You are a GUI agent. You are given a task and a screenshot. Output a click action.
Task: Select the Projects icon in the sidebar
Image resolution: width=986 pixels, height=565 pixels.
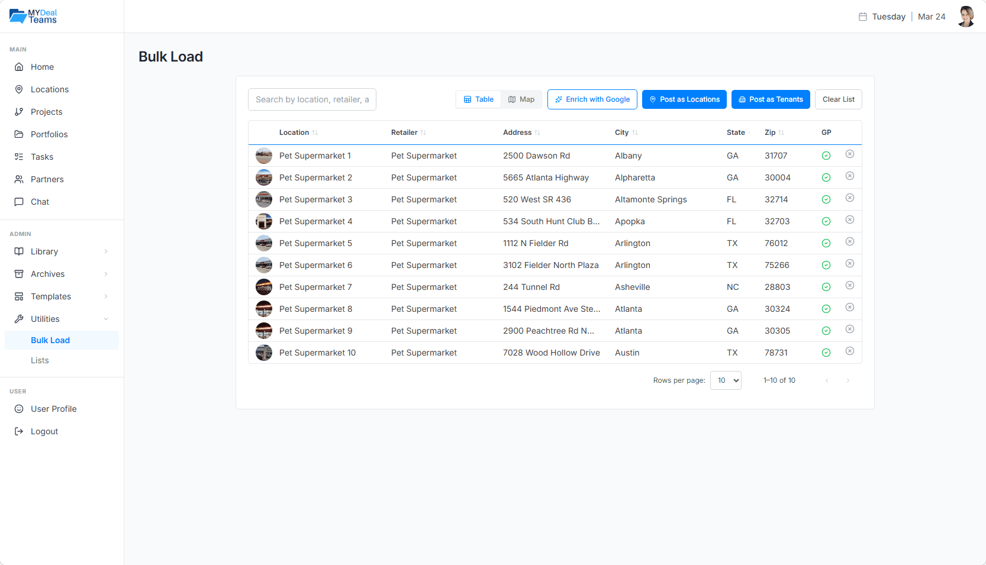point(19,112)
